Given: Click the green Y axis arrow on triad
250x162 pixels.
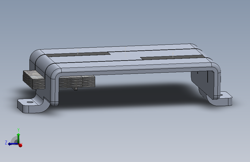Looking at the screenshot, I should coord(18,138).
